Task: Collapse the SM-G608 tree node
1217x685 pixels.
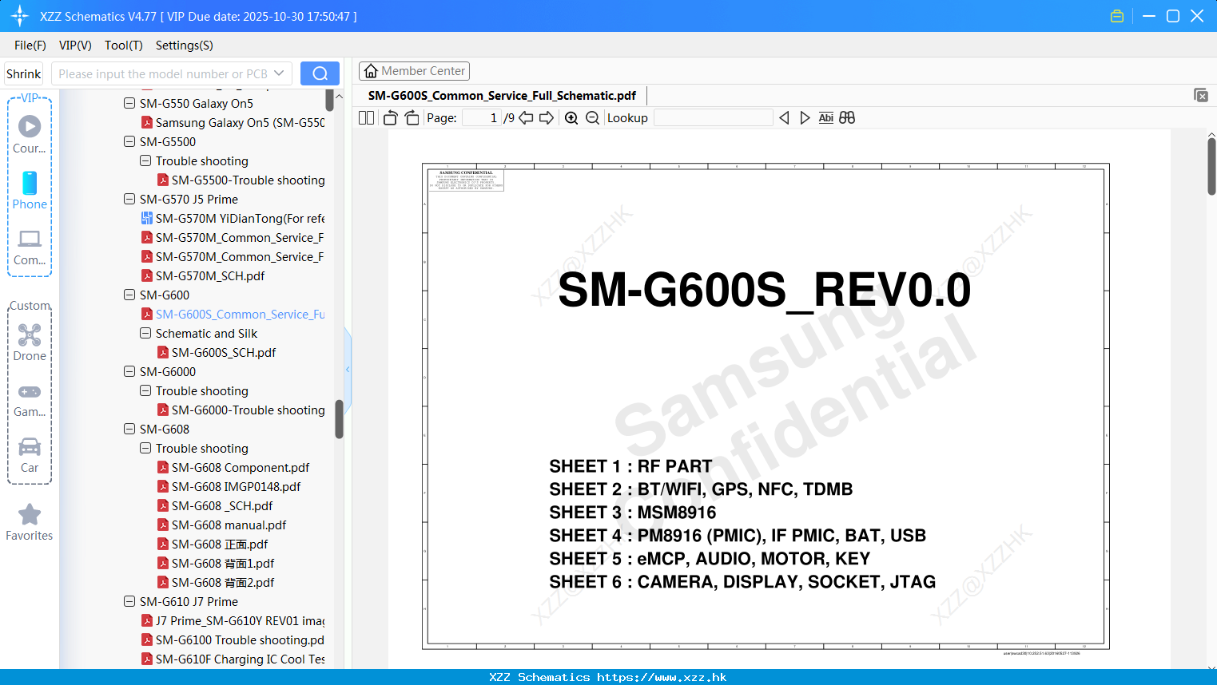Action: point(129,429)
